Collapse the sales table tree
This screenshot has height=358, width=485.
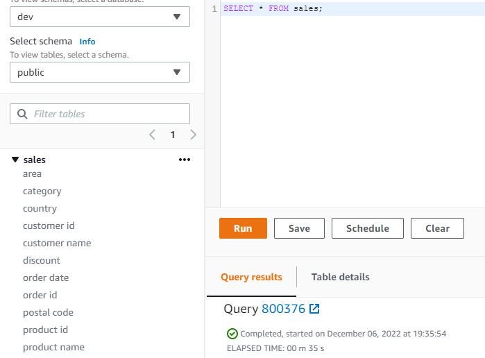point(15,160)
